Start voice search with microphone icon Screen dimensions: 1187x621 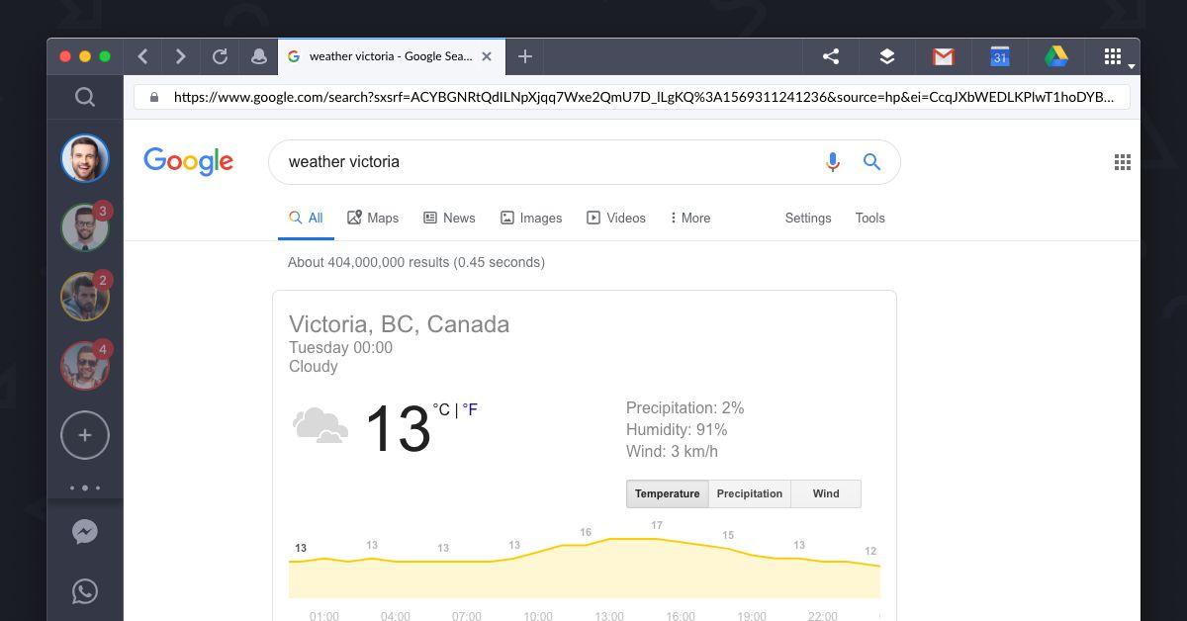click(833, 162)
